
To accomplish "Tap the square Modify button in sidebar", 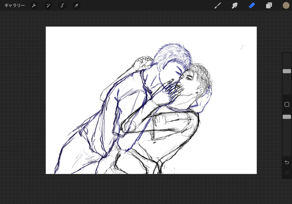I will click(287, 104).
